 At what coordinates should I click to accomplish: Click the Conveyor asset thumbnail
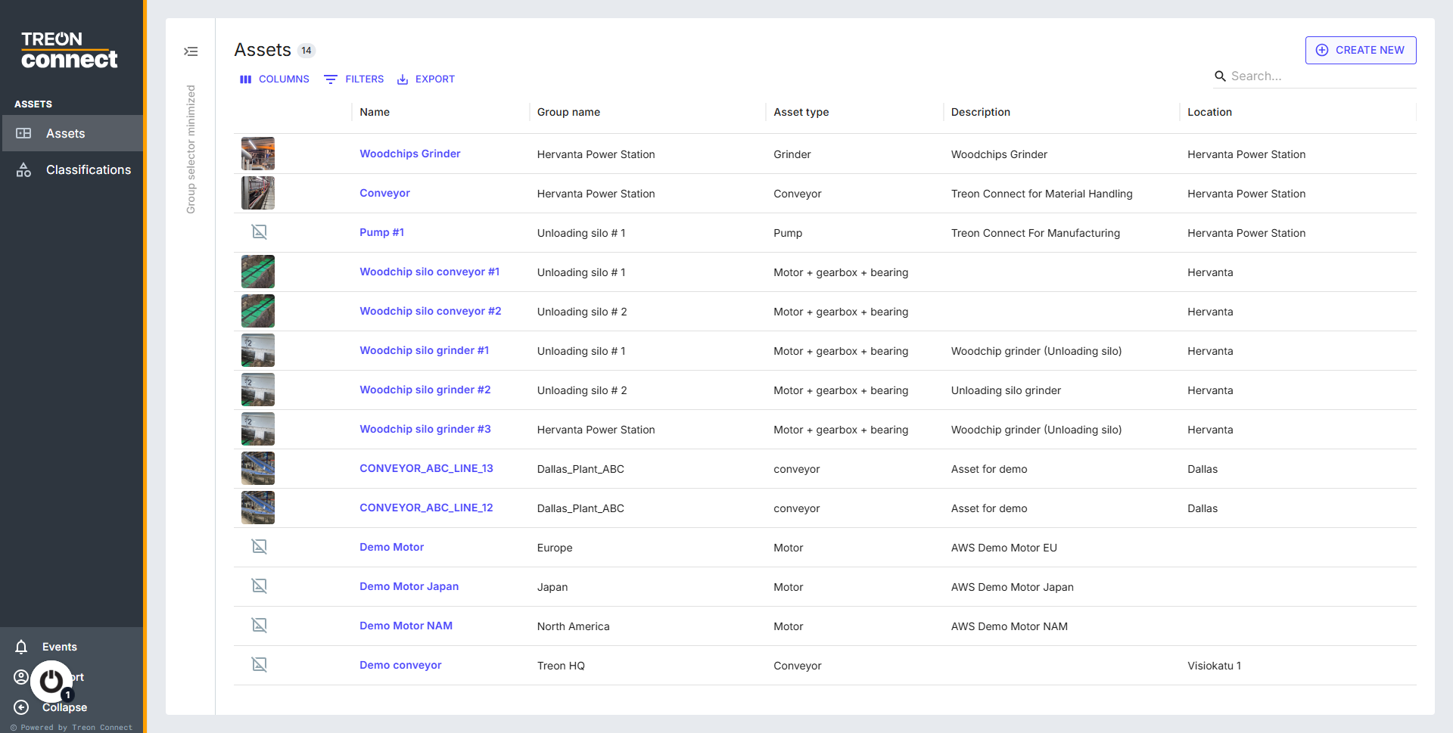pyautogui.click(x=258, y=193)
